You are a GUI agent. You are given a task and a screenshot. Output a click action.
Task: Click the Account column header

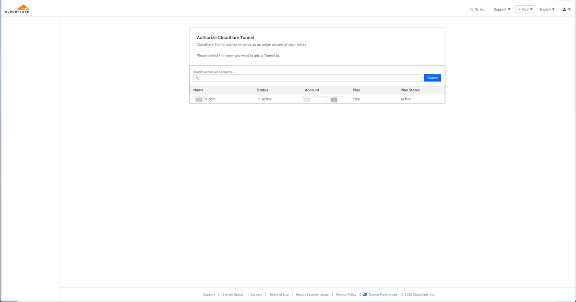pos(312,90)
